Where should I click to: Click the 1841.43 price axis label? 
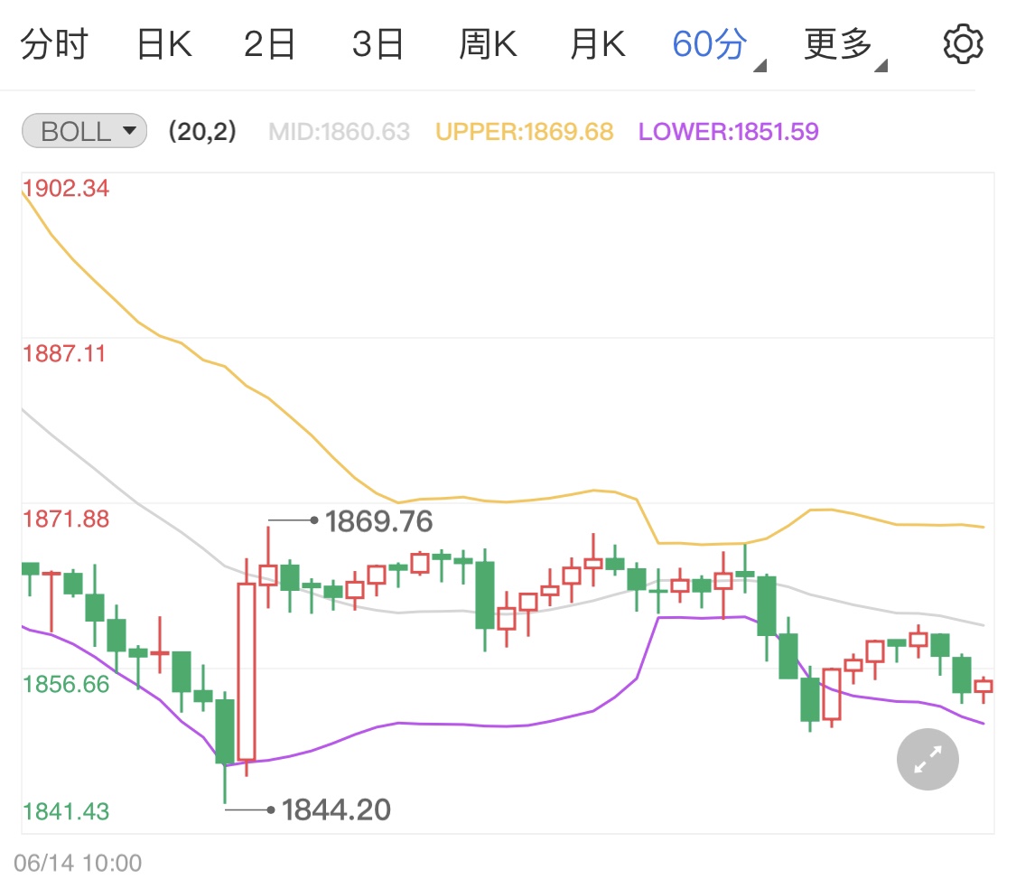[x=66, y=812]
